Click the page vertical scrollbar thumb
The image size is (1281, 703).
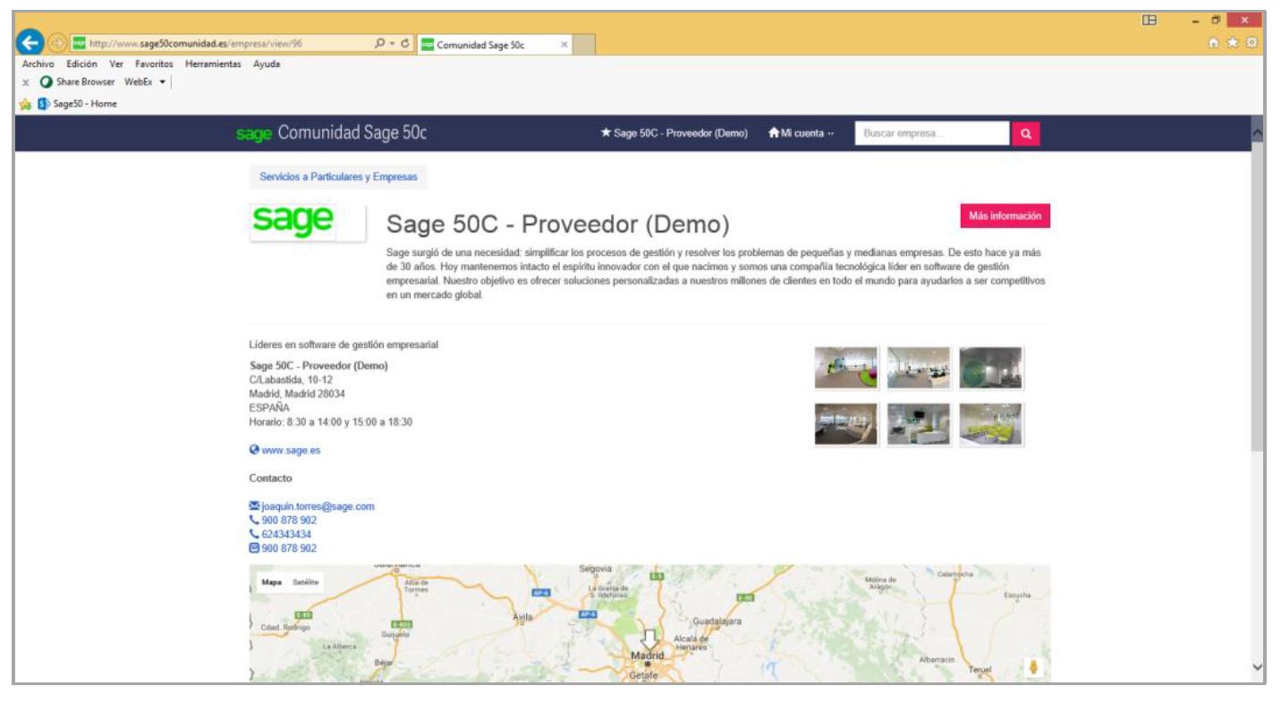tap(1257, 295)
